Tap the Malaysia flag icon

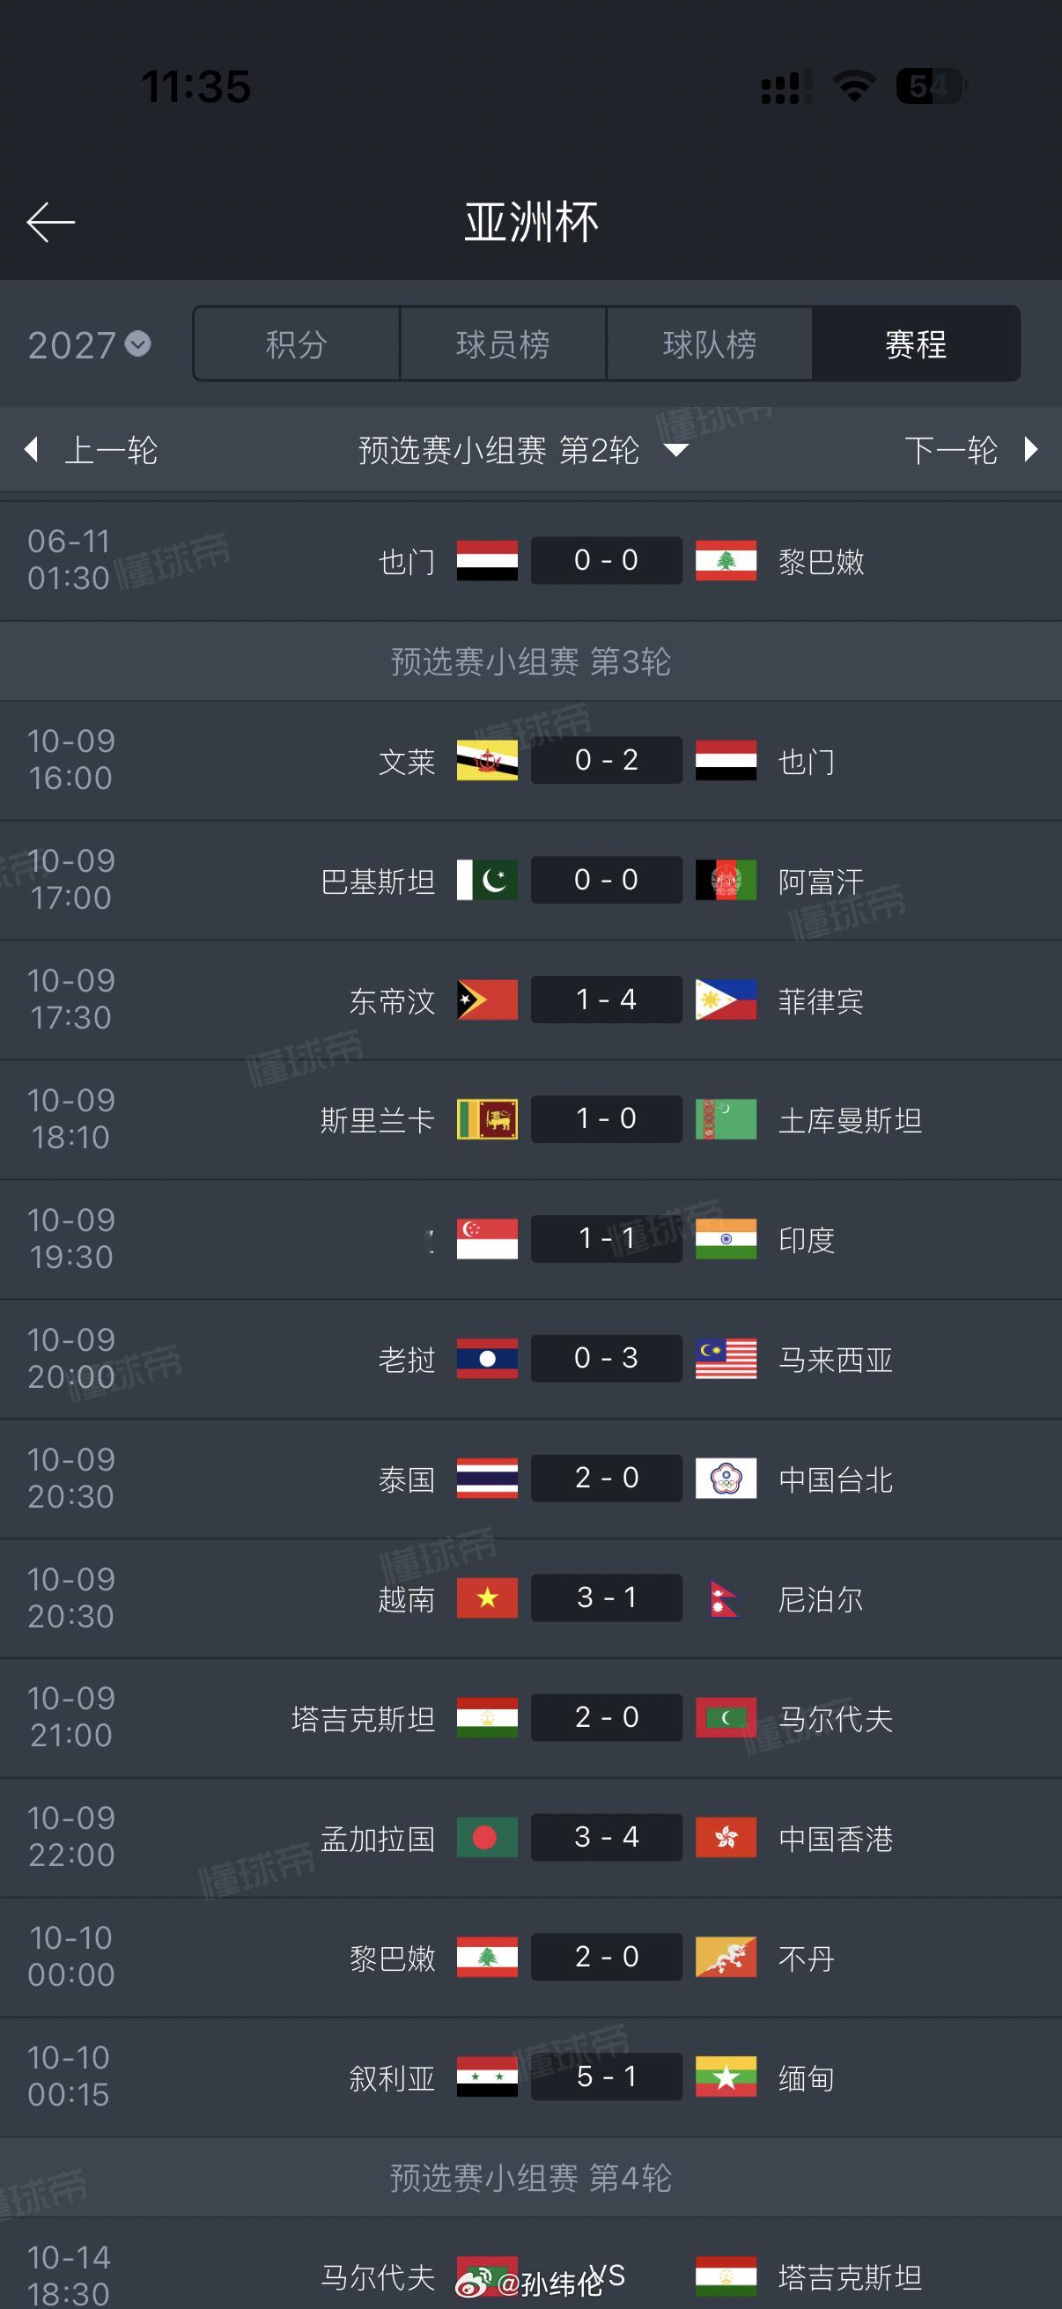(x=726, y=1359)
